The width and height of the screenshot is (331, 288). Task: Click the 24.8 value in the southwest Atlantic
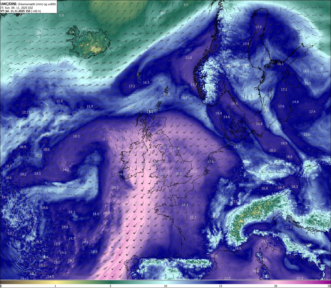(85, 242)
